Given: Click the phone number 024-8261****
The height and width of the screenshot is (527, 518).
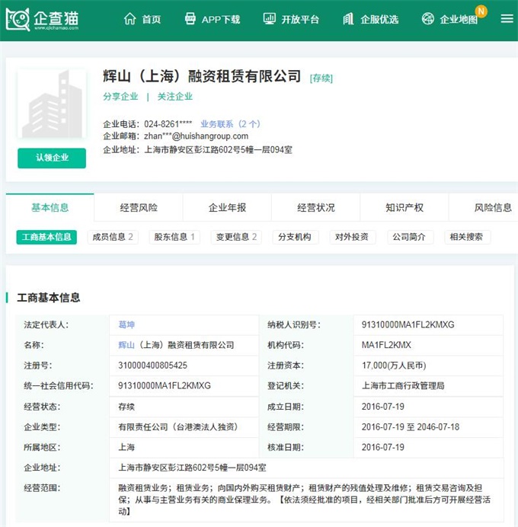Looking at the screenshot, I should click(x=168, y=124).
